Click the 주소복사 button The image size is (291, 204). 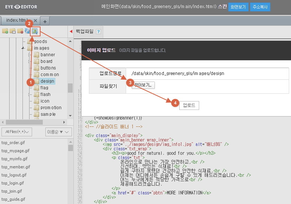[260, 7]
